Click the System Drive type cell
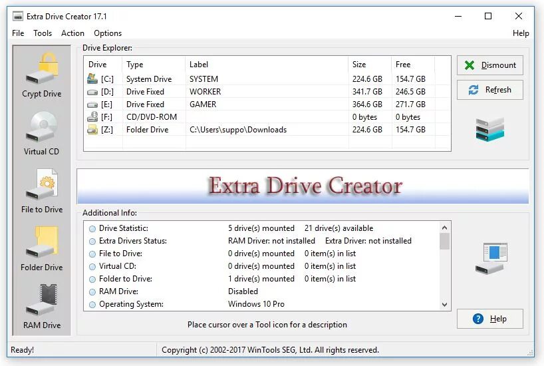 coord(149,79)
